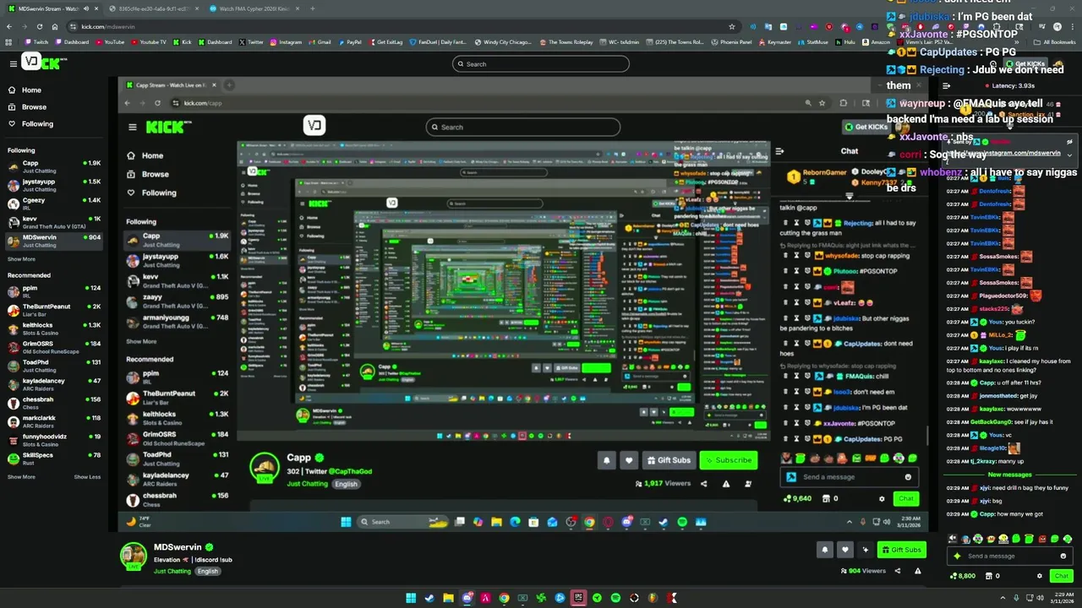1082x608 pixels.
Task: Select MDSwervin in outer Following list
Action: (54, 241)
